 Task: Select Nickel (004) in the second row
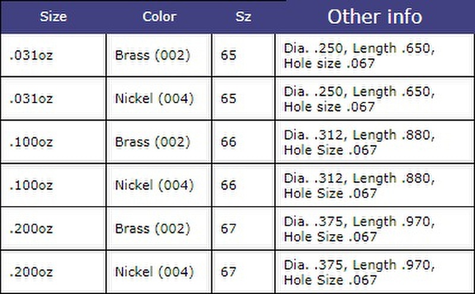coord(159,98)
